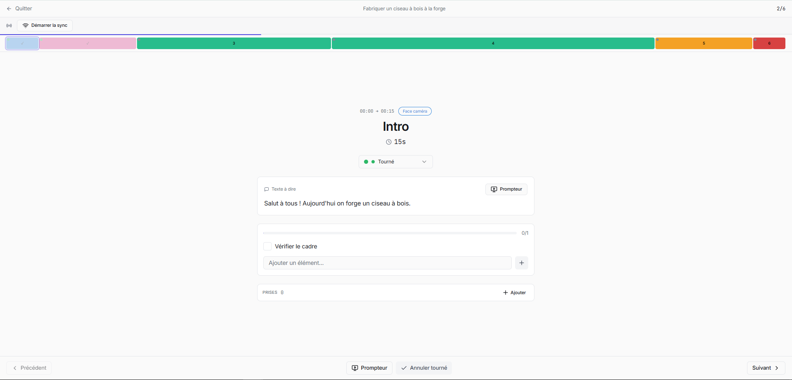Open the Tourné status dropdown
This screenshot has height=380, width=792.
click(x=395, y=162)
